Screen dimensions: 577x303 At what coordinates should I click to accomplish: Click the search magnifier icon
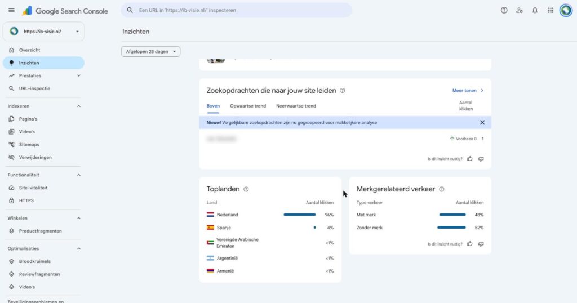coord(130,10)
